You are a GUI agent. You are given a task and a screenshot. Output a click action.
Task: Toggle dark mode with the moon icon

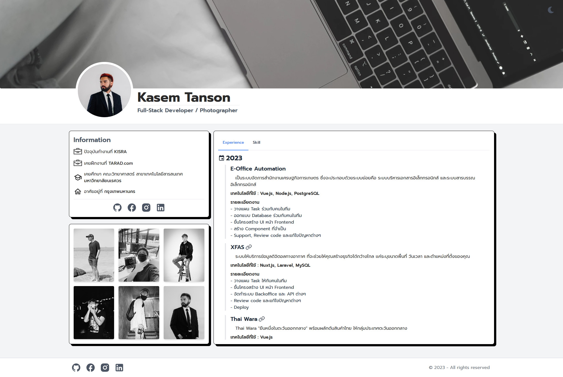tap(551, 10)
